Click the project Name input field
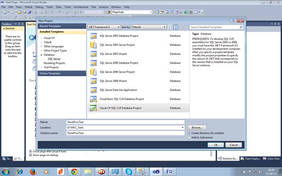The height and width of the screenshot is (176, 282). pyautogui.click(x=125, y=122)
